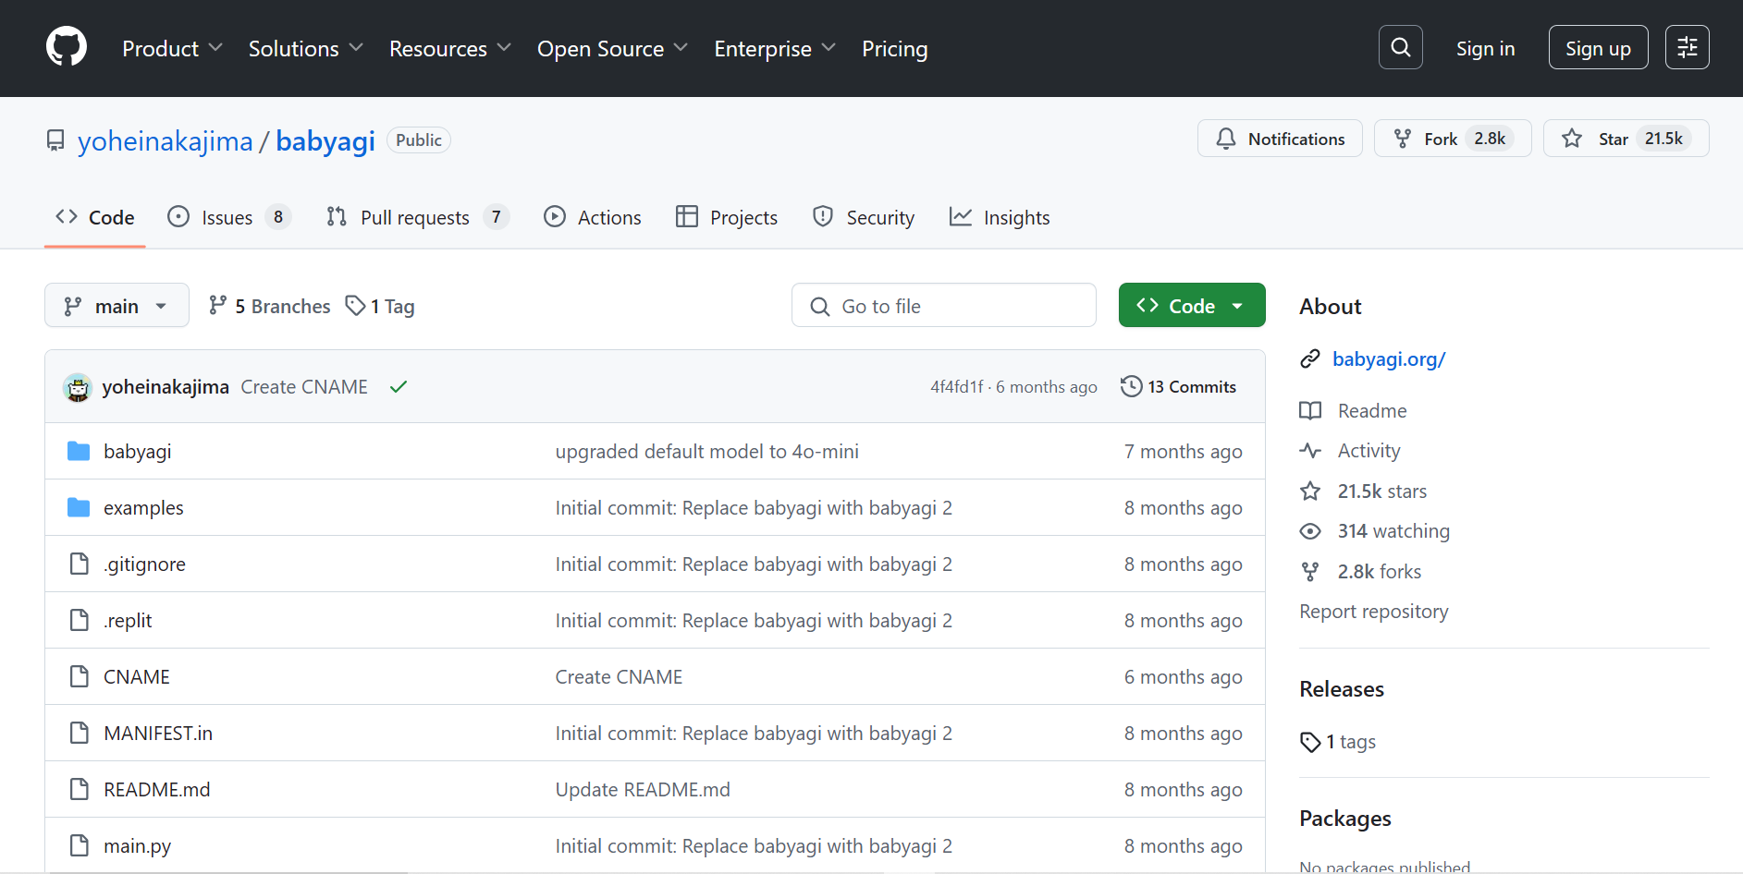Open the green Code dropdown button
Screen dimensions: 1743x874
(x=1192, y=305)
